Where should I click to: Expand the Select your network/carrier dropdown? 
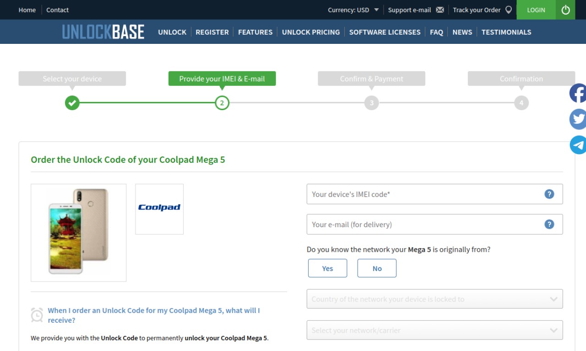click(434, 330)
